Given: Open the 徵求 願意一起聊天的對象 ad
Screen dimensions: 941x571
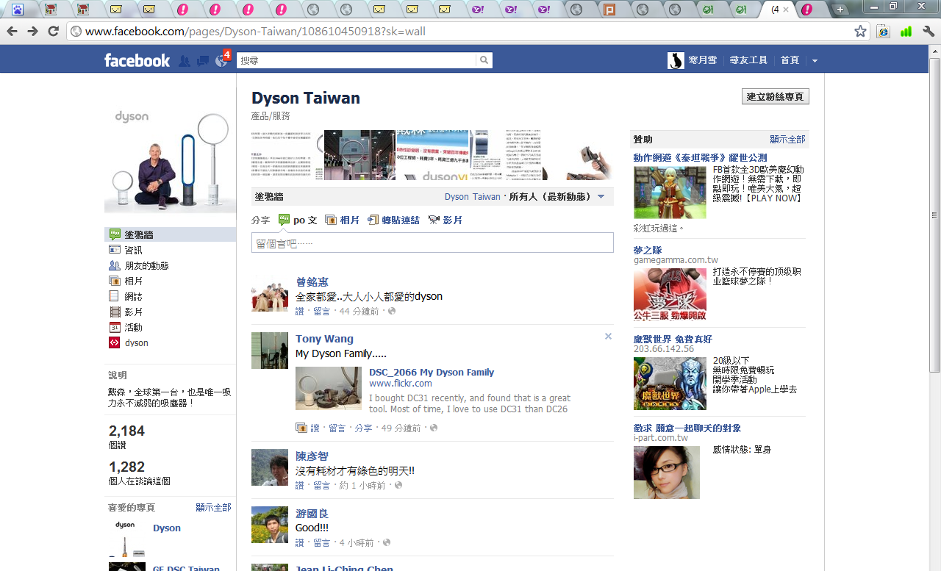Looking at the screenshot, I should point(687,428).
